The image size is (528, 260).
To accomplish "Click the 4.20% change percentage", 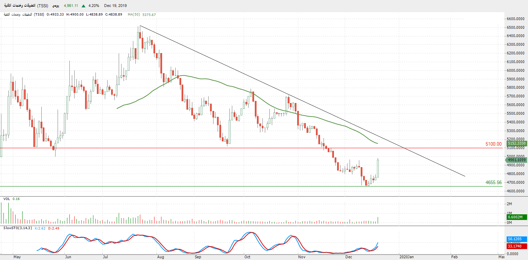I will click(94, 6).
